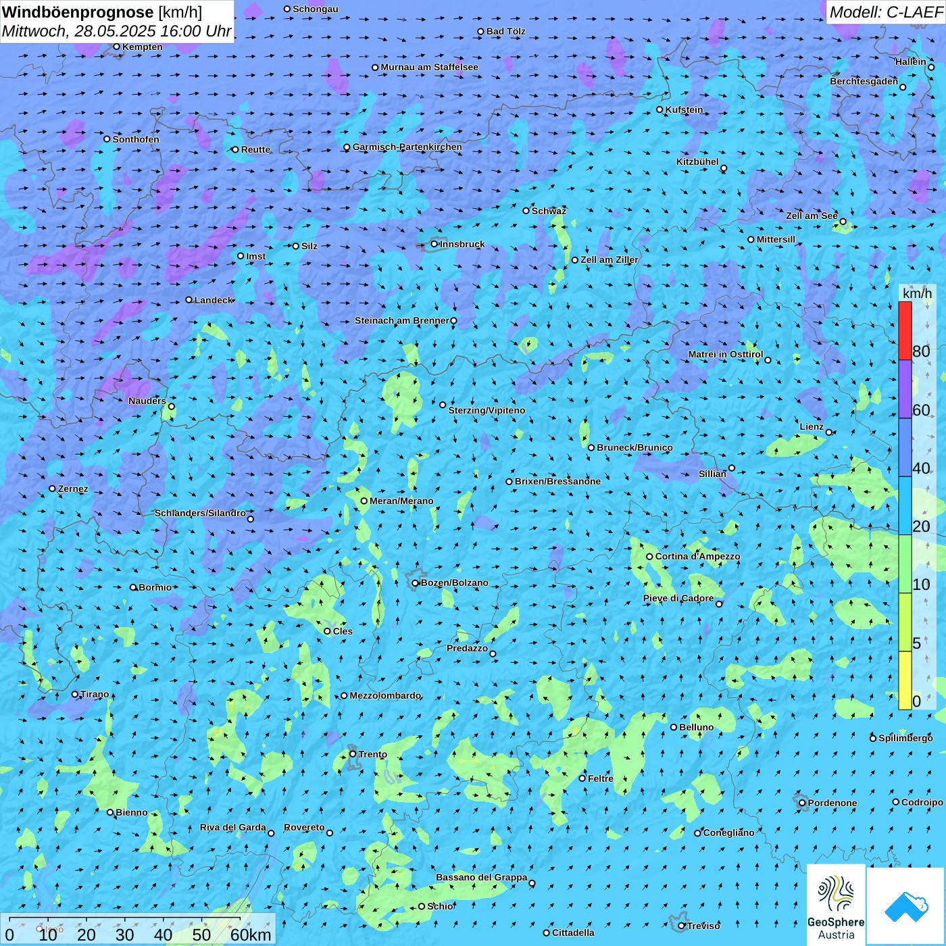Click the '60km' scale bar label
946x946 pixels.
pos(251,935)
